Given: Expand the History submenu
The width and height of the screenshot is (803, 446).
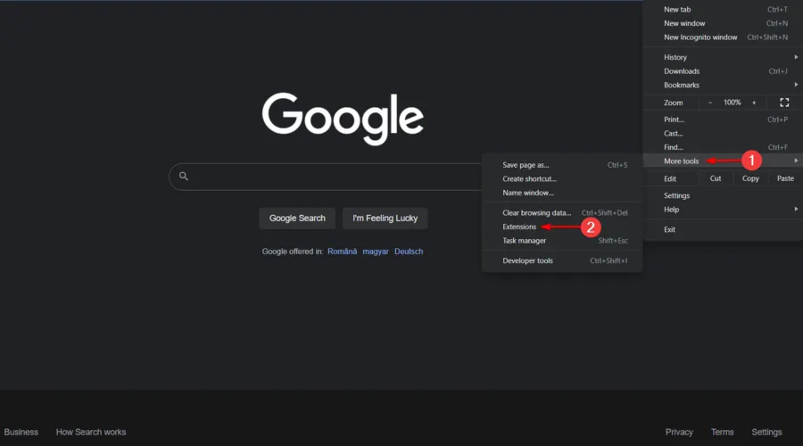Looking at the screenshot, I should 675,57.
